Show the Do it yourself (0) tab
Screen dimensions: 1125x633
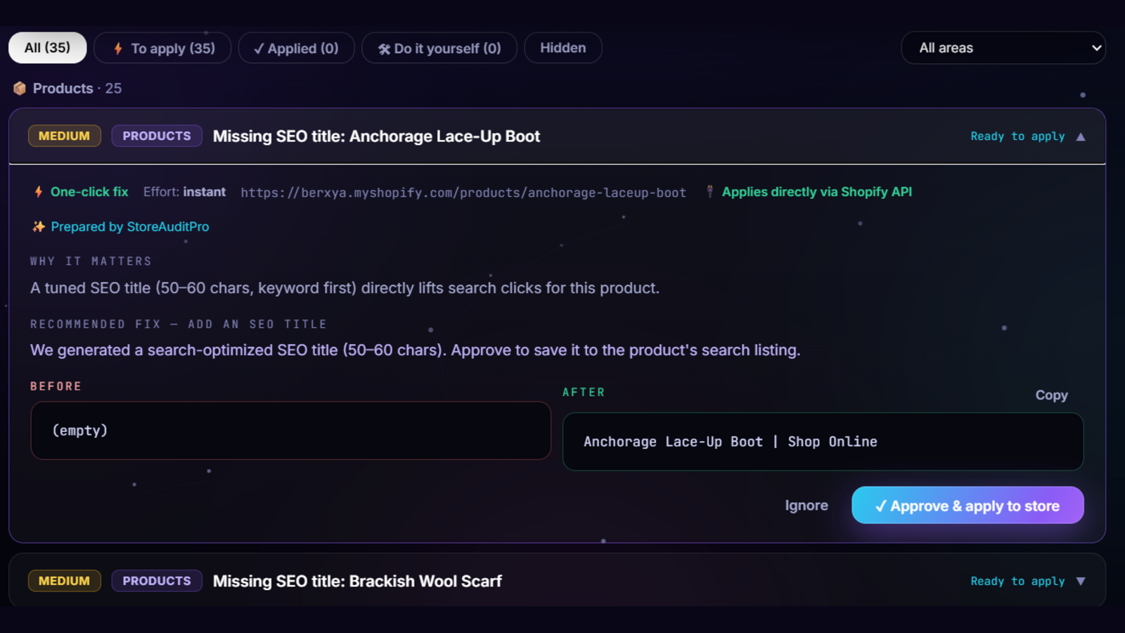439,48
